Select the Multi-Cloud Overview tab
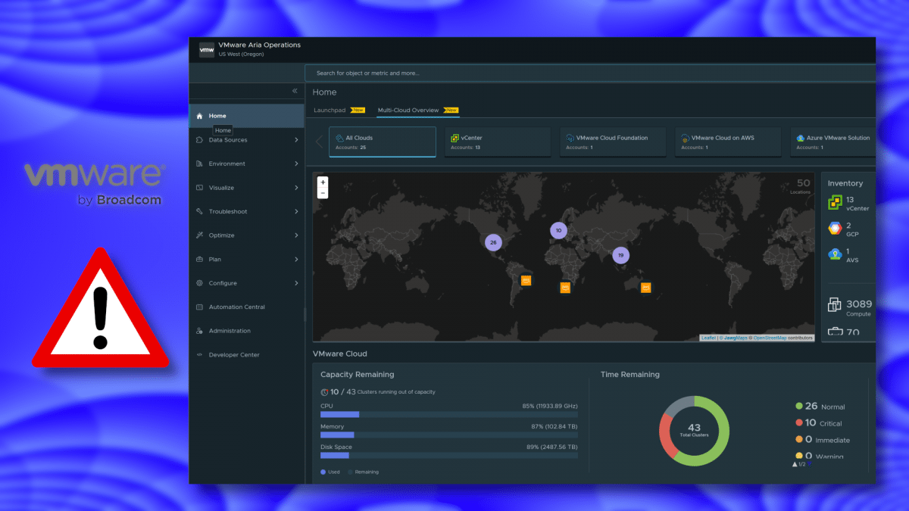This screenshot has width=909, height=511. [x=408, y=111]
